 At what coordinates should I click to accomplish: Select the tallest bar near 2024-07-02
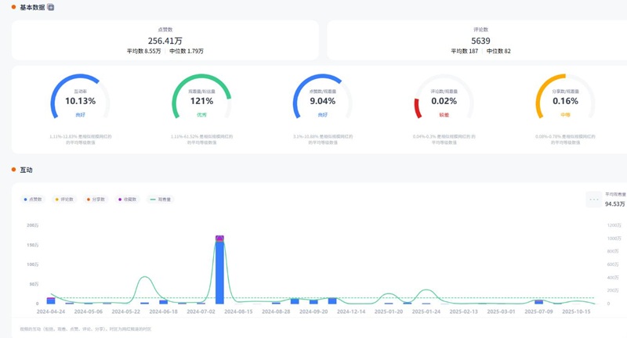pyautogui.click(x=219, y=272)
